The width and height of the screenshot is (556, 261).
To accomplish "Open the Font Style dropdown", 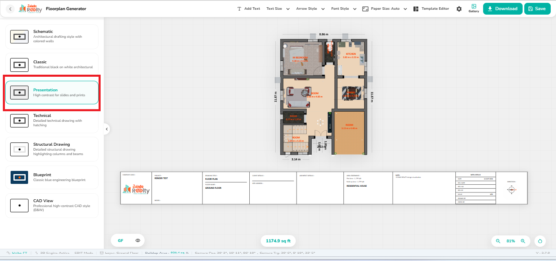I will coord(344,9).
